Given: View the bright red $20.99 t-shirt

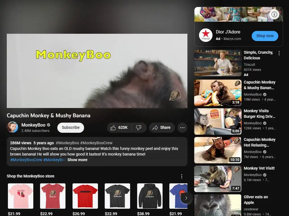Looking at the screenshot, I should [x=85, y=196].
